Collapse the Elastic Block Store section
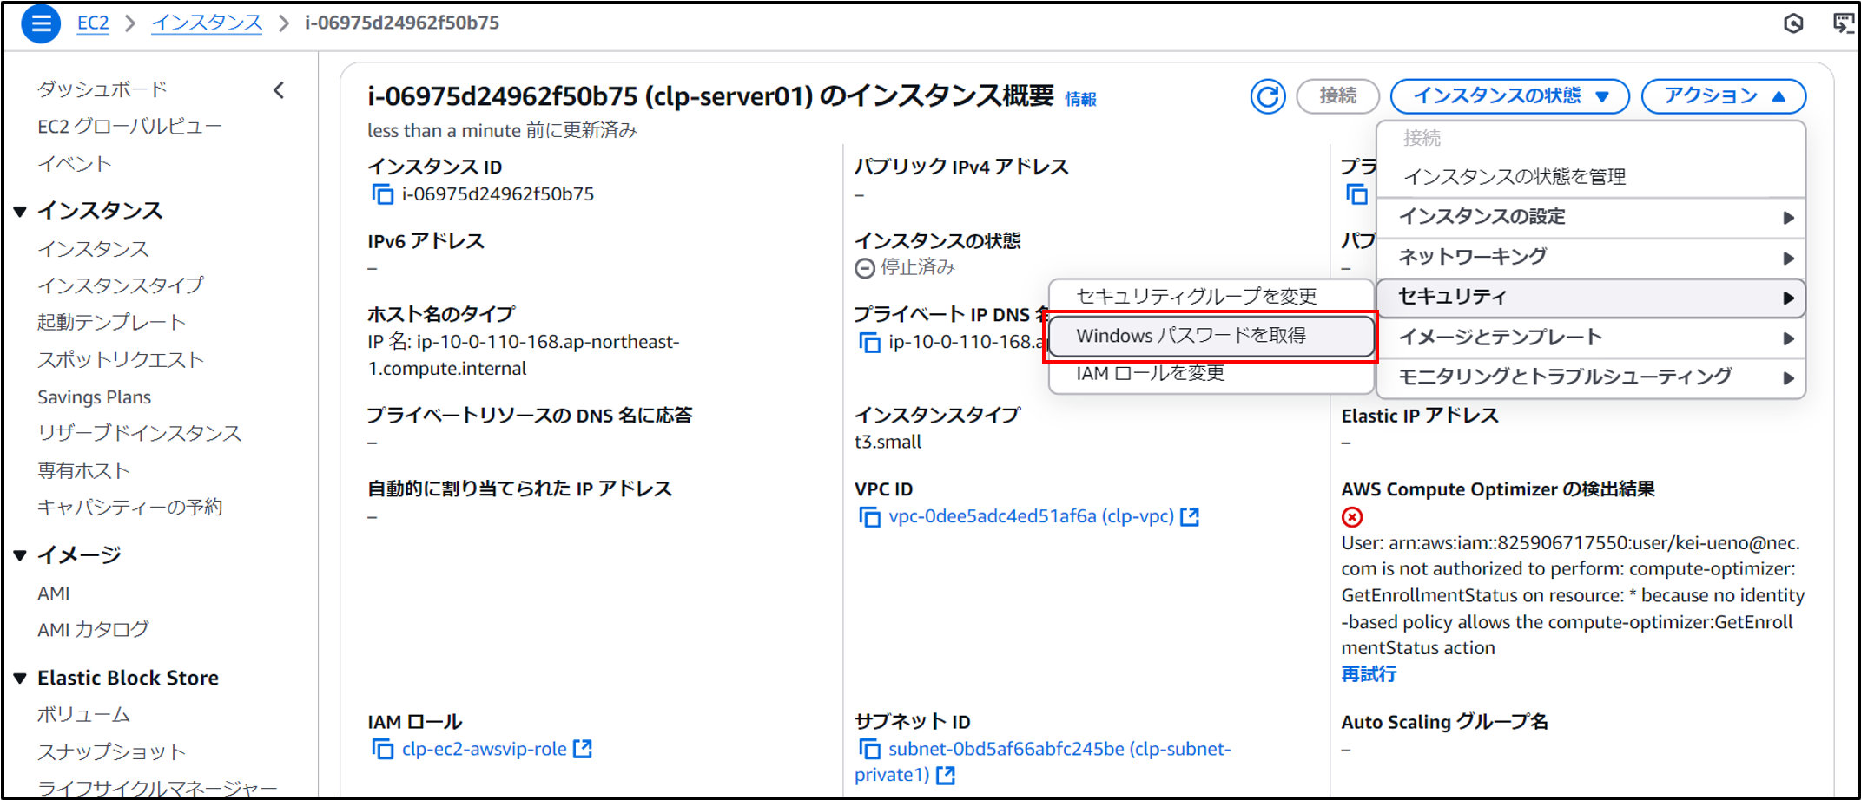The width and height of the screenshot is (1861, 800). pyautogui.click(x=20, y=679)
